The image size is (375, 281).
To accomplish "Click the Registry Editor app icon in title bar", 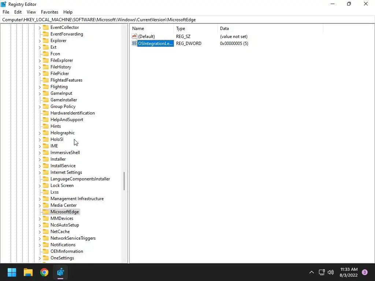I will coord(3,4).
